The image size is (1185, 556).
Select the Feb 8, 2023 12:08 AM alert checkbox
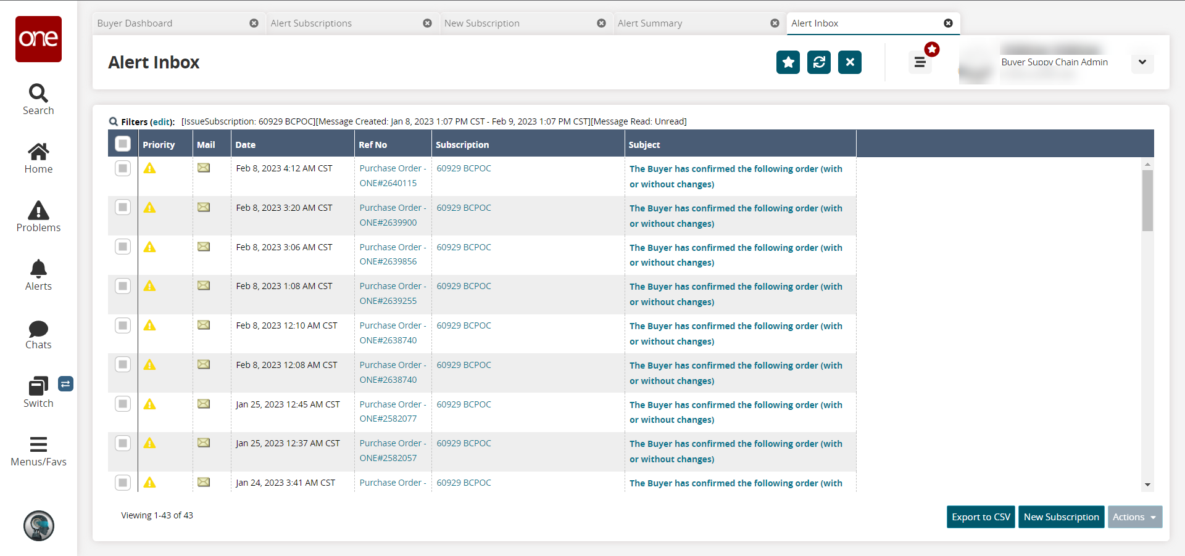coord(123,365)
